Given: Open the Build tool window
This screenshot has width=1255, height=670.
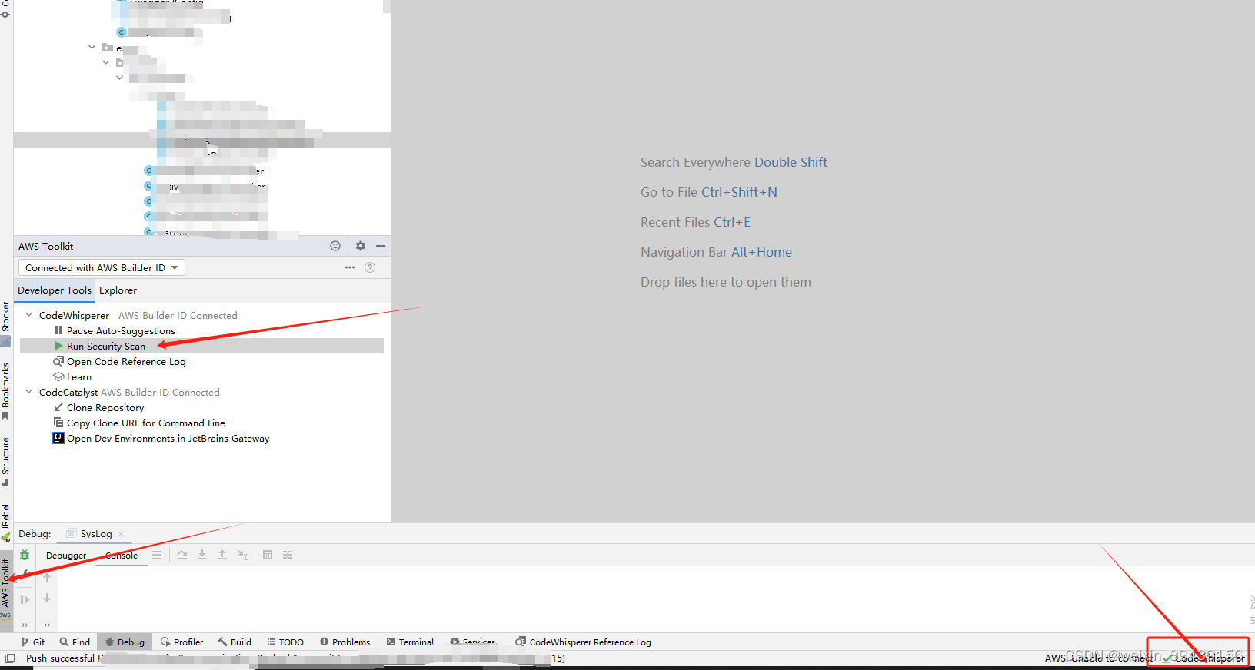Looking at the screenshot, I should pos(235,642).
